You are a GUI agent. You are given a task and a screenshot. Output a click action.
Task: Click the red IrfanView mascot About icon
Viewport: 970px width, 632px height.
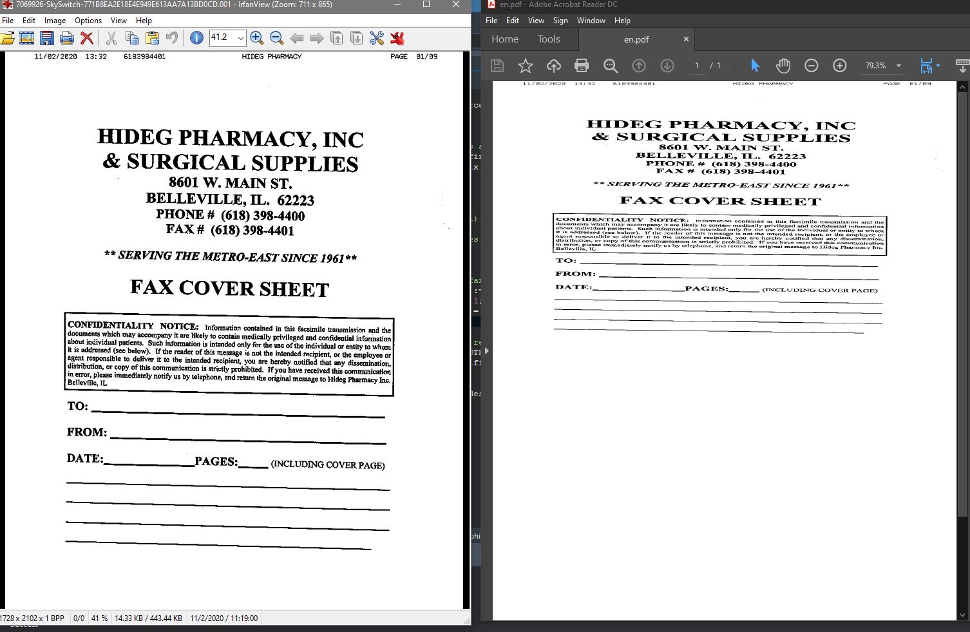pyautogui.click(x=397, y=38)
